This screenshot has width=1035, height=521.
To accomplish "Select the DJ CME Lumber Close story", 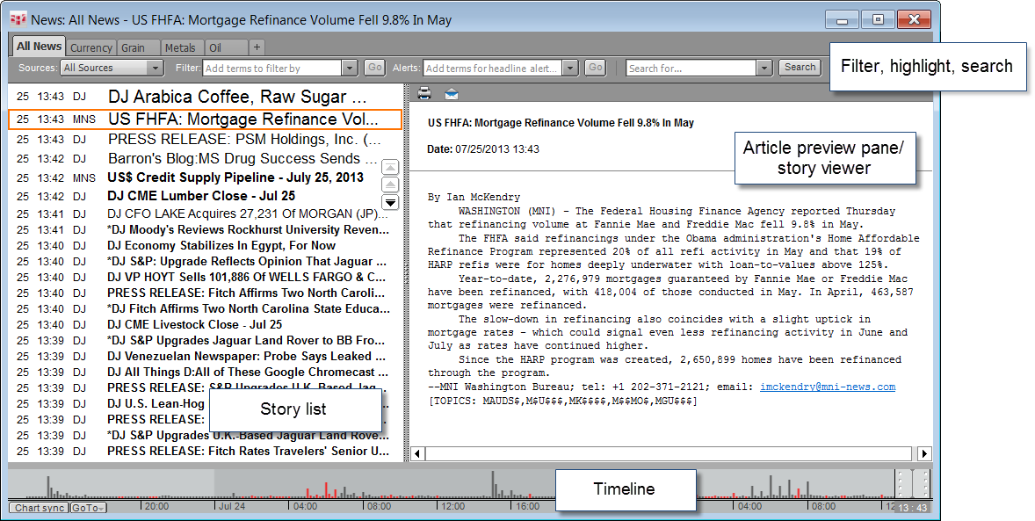I will (201, 197).
